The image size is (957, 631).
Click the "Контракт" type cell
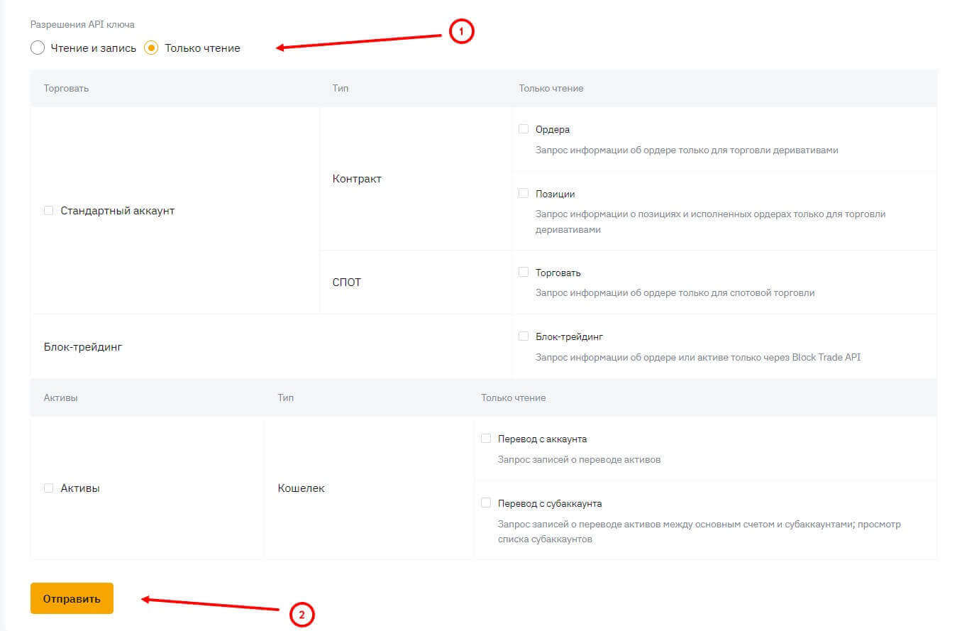click(357, 179)
